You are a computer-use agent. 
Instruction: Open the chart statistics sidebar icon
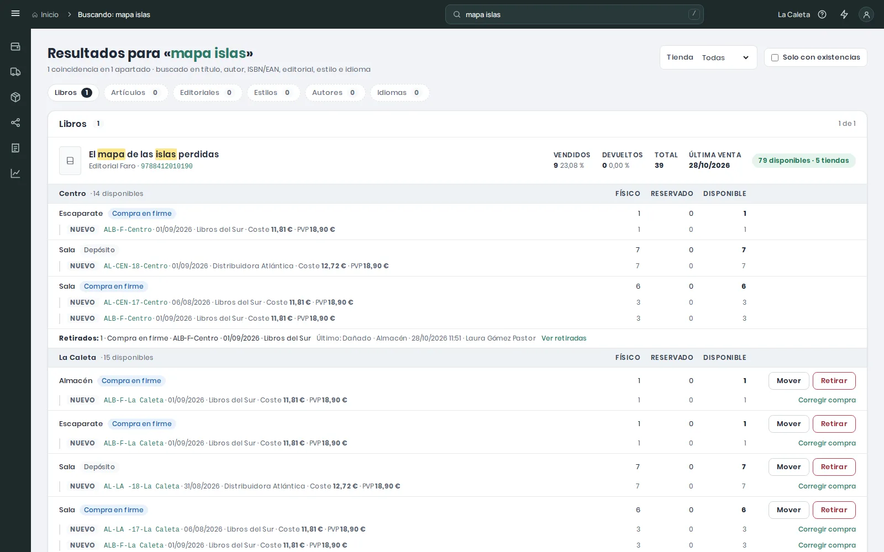tap(15, 173)
